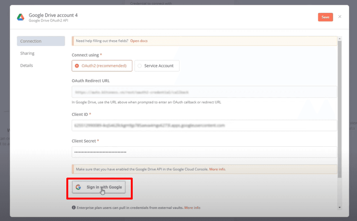Close the credential dialog with X
The height and width of the screenshot is (221, 357).
[340, 17]
